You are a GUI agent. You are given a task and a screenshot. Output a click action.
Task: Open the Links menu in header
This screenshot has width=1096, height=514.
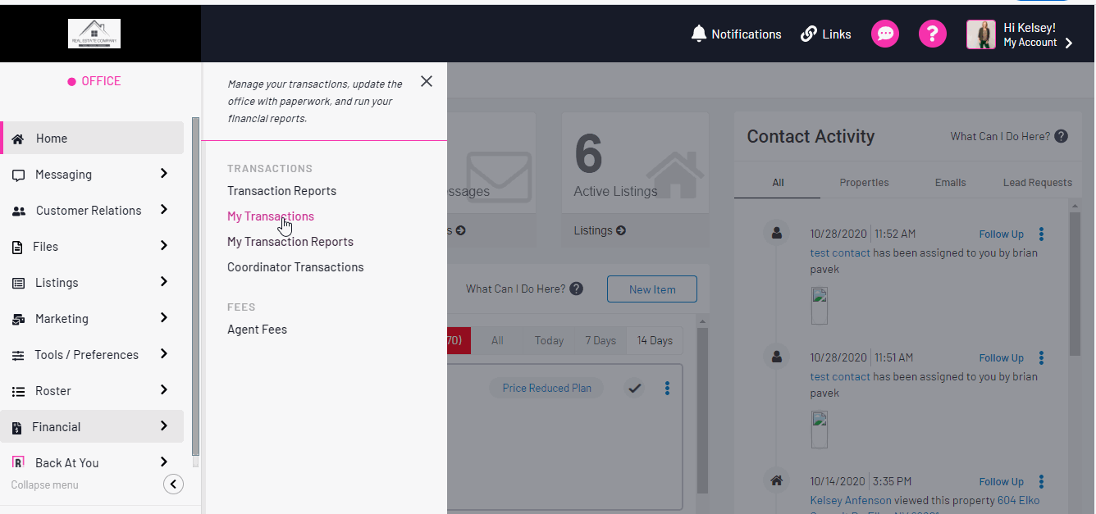(x=825, y=34)
